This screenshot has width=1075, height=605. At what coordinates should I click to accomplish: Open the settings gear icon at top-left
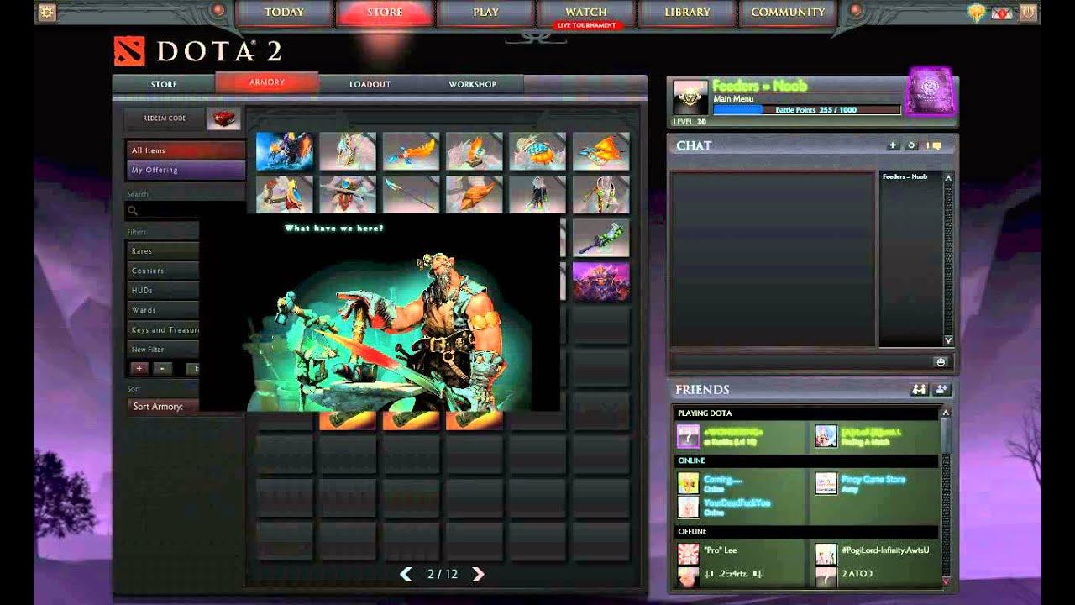[47, 12]
